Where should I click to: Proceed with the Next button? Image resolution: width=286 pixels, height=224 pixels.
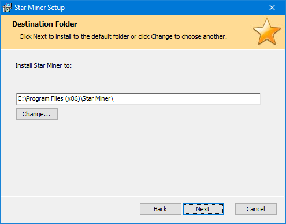click(x=203, y=209)
